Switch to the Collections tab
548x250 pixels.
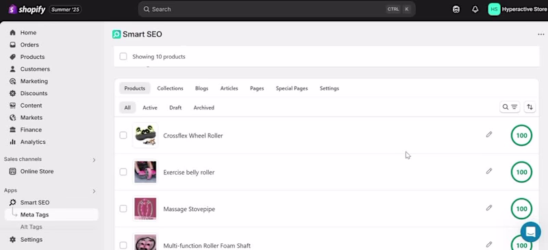click(170, 88)
